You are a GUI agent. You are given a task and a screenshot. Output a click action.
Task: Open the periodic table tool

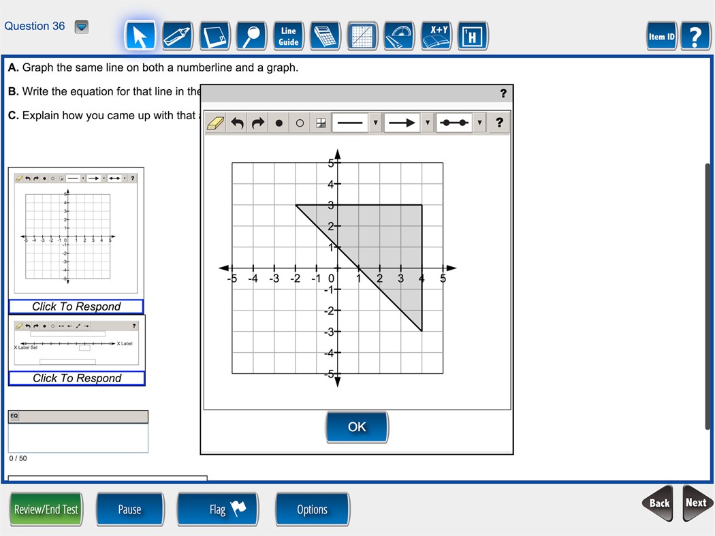pos(473,35)
